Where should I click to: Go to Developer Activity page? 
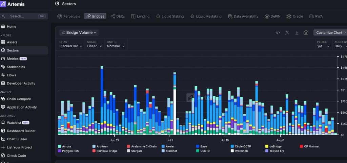click(21, 83)
